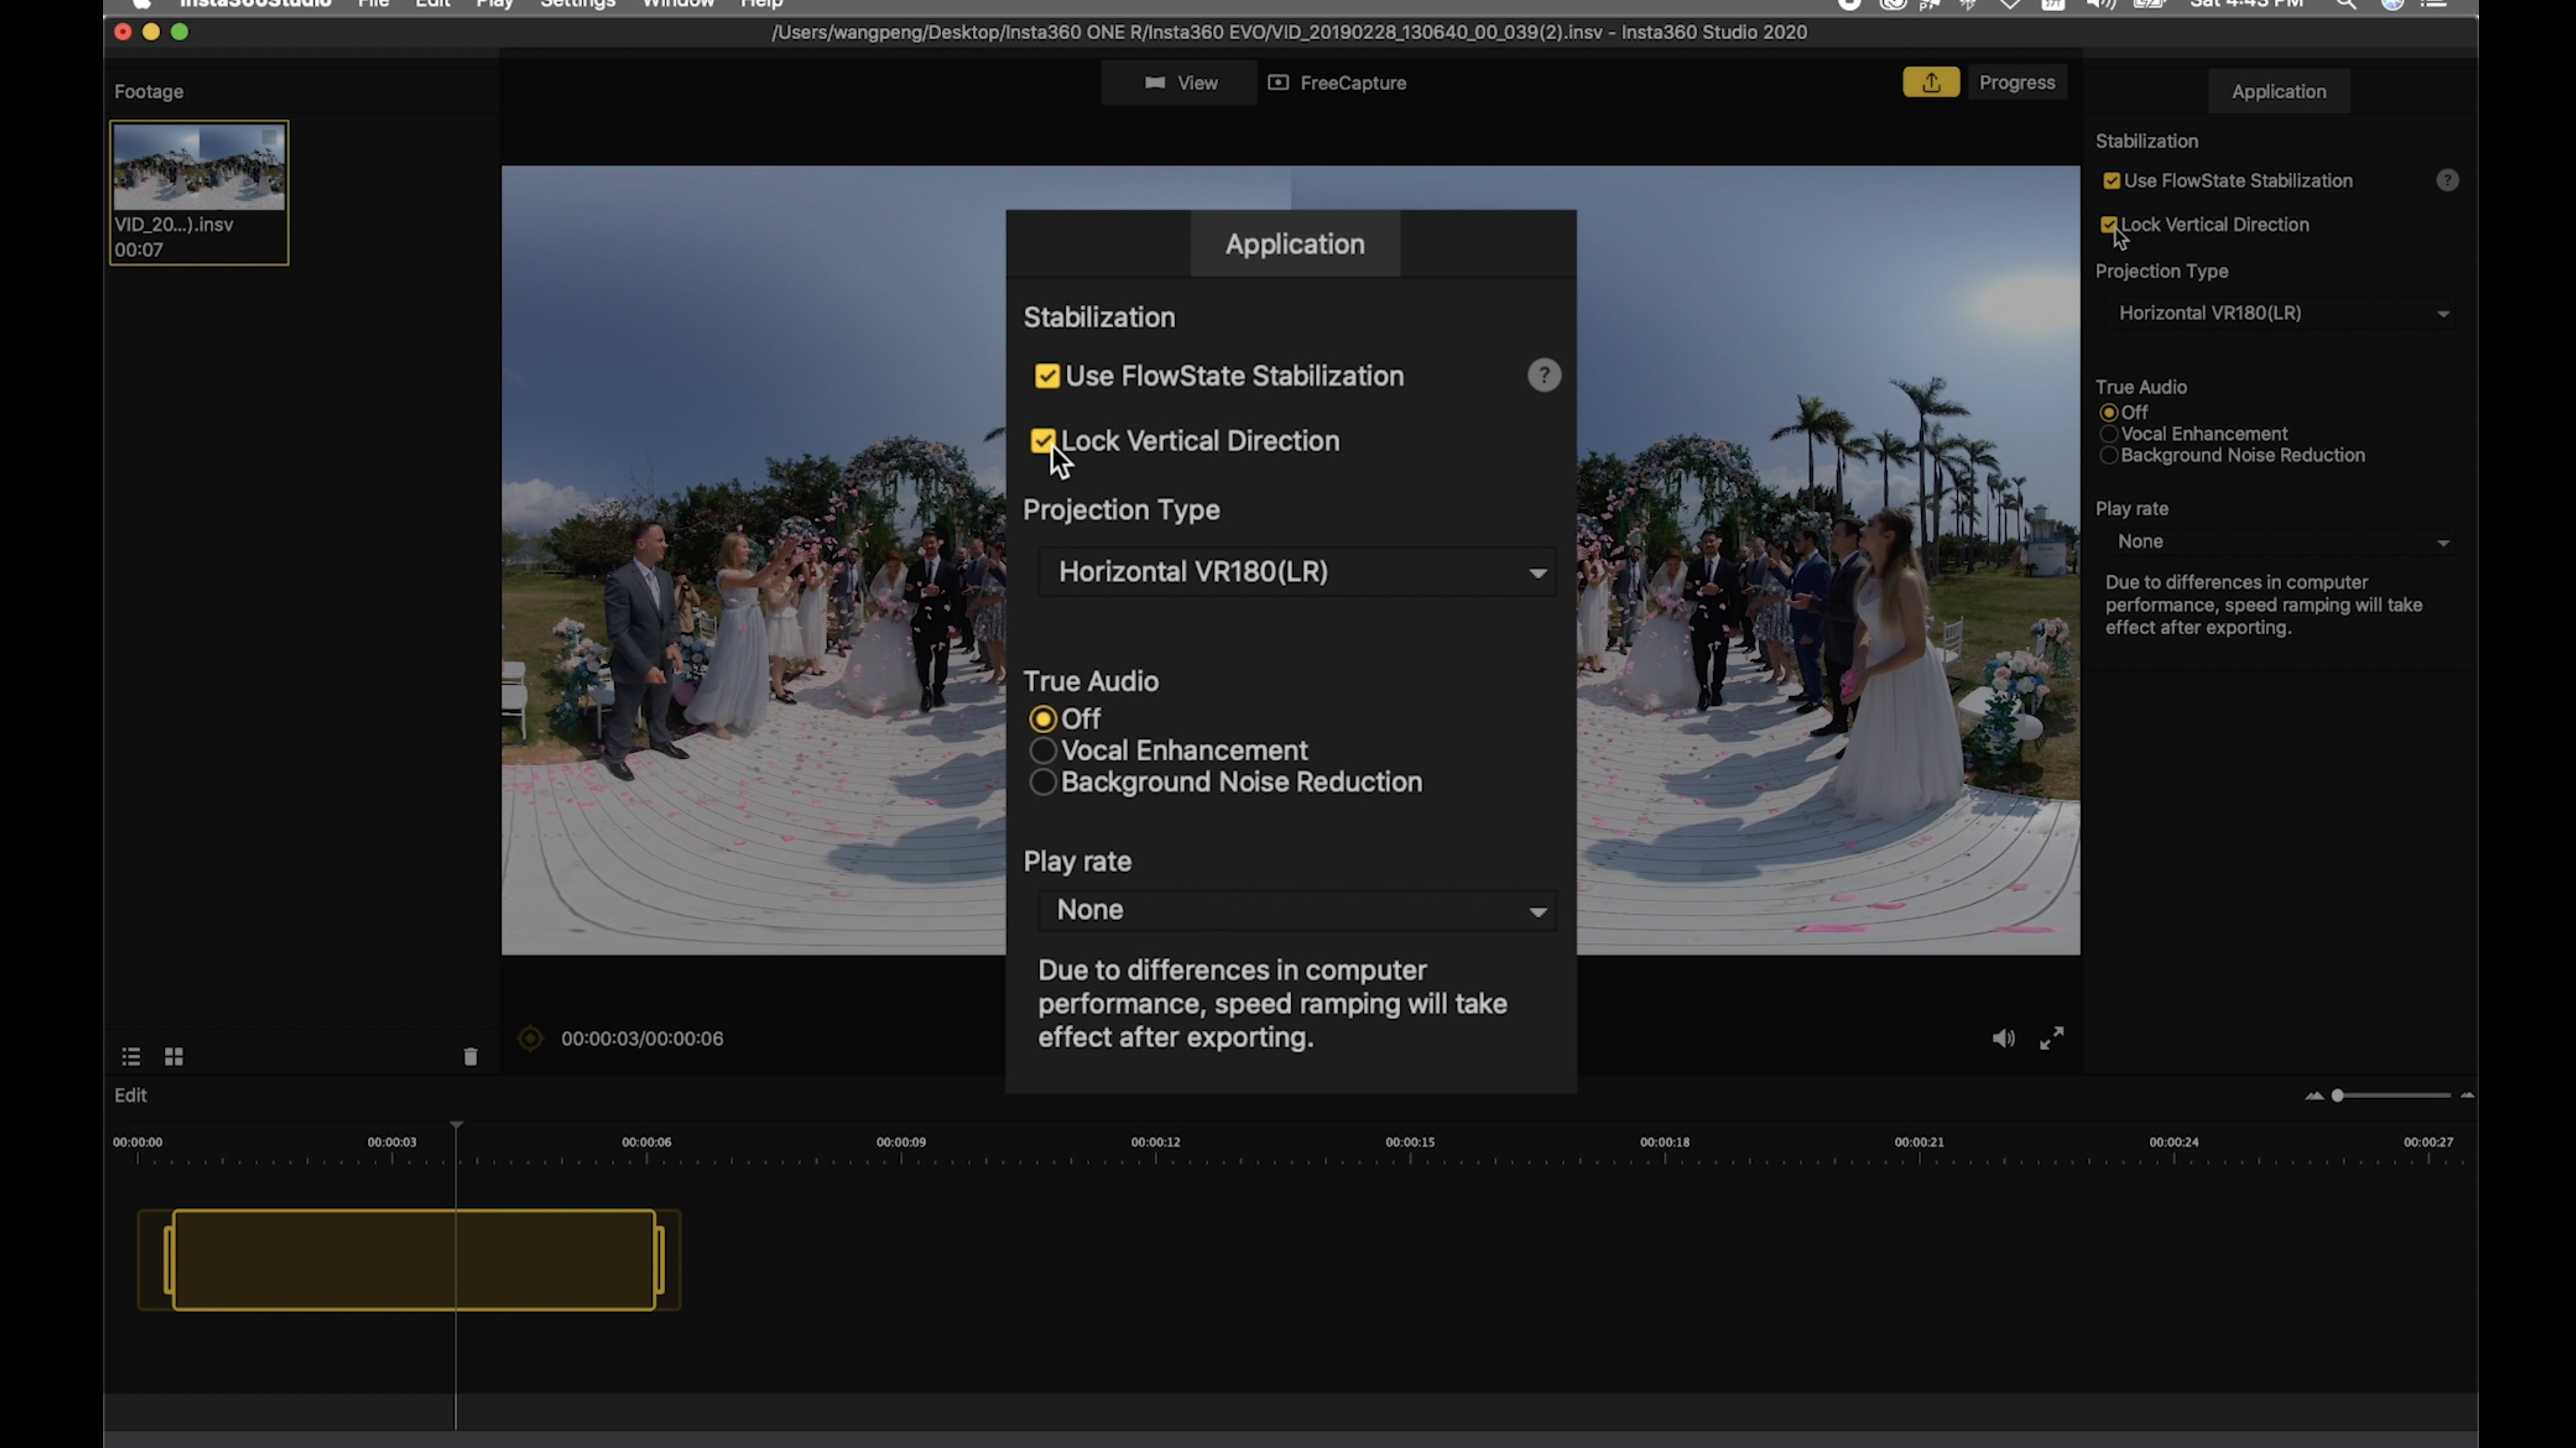This screenshot has width=2576, height=1448.
Task: Select Background Noise Reduction in right sidebar
Action: pyautogui.click(x=2109, y=456)
